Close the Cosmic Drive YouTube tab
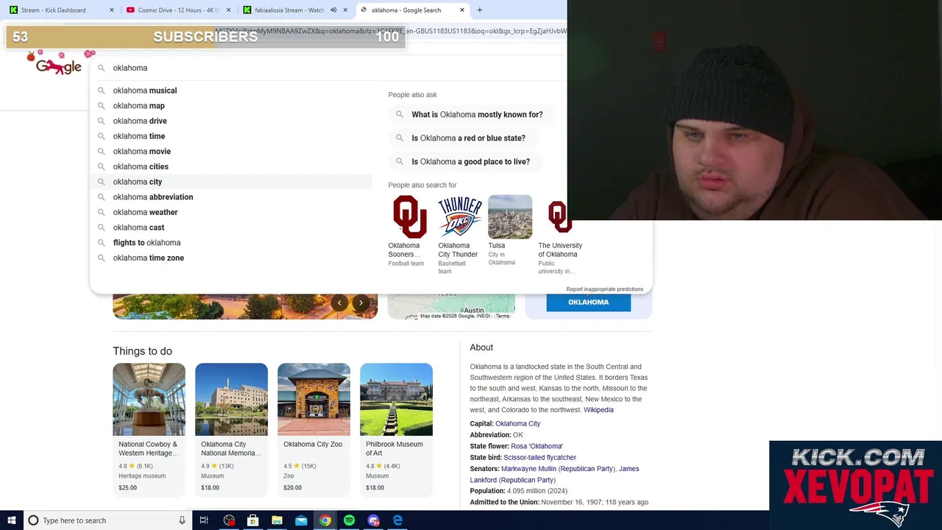Image resolution: width=942 pixels, height=530 pixels. coord(229,10)
